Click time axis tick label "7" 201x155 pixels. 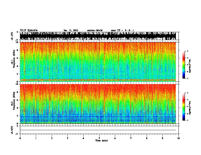coord(131,138)
